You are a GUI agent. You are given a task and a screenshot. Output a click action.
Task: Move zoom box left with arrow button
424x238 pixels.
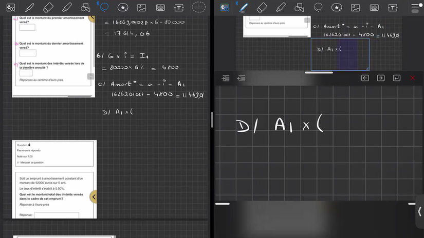[x=365, y=78]
